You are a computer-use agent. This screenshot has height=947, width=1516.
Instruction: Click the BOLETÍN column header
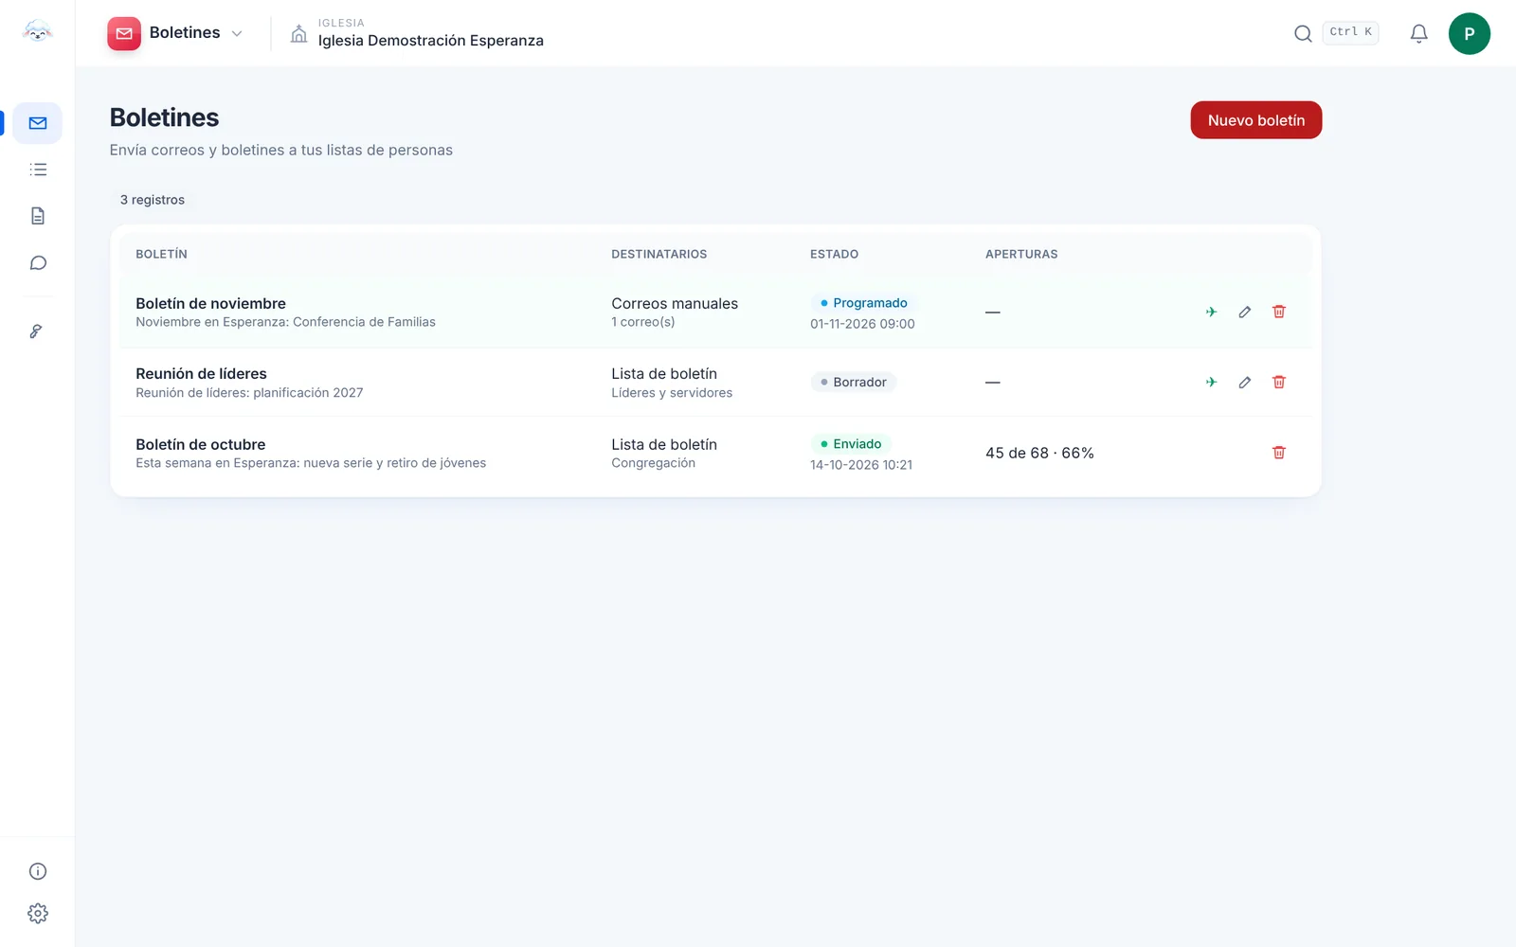(161, 254)
